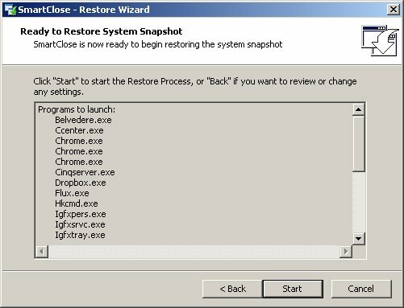Select Dropbox.exe in the program list
This screenshot has width=404, height=308.
(81, 183)
